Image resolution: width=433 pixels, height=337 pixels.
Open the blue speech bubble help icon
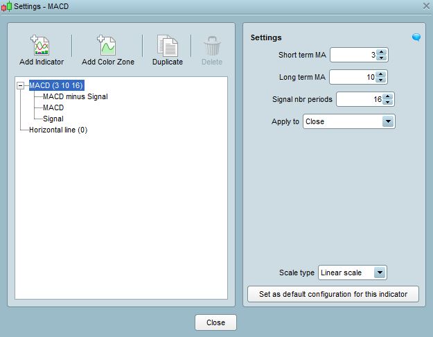[416, 37]
